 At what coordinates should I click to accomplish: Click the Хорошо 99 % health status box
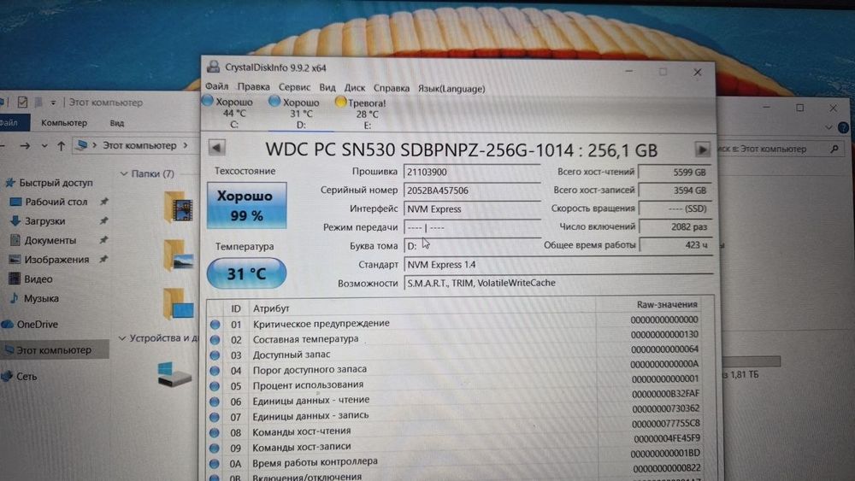pos(246,205)
